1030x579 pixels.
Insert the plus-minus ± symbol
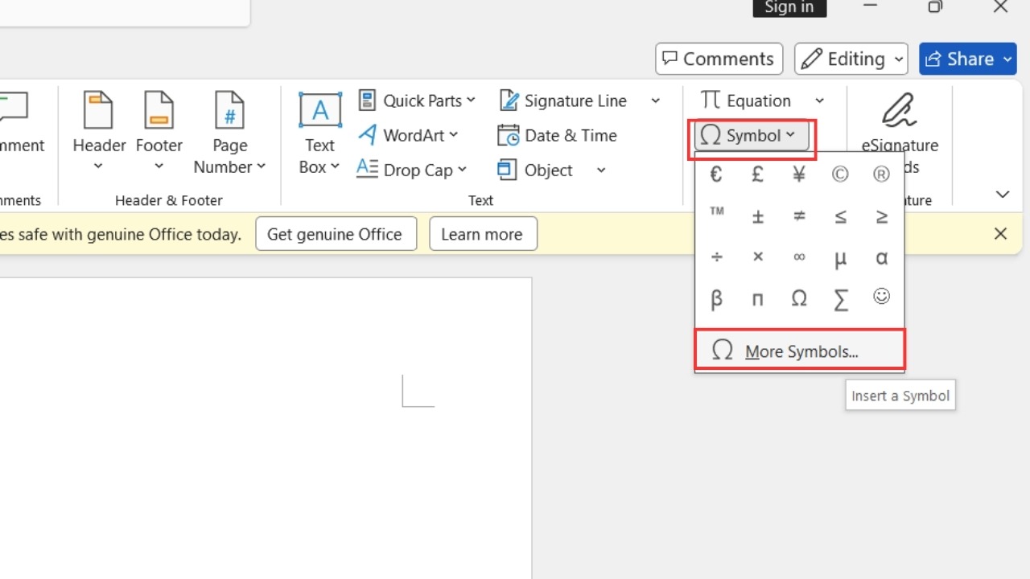pos(757,216)
